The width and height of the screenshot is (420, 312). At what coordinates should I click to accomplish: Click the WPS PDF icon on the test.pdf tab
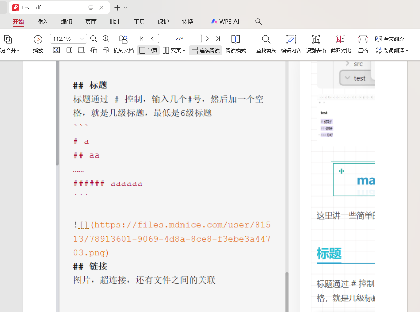[x=16, y=7]
